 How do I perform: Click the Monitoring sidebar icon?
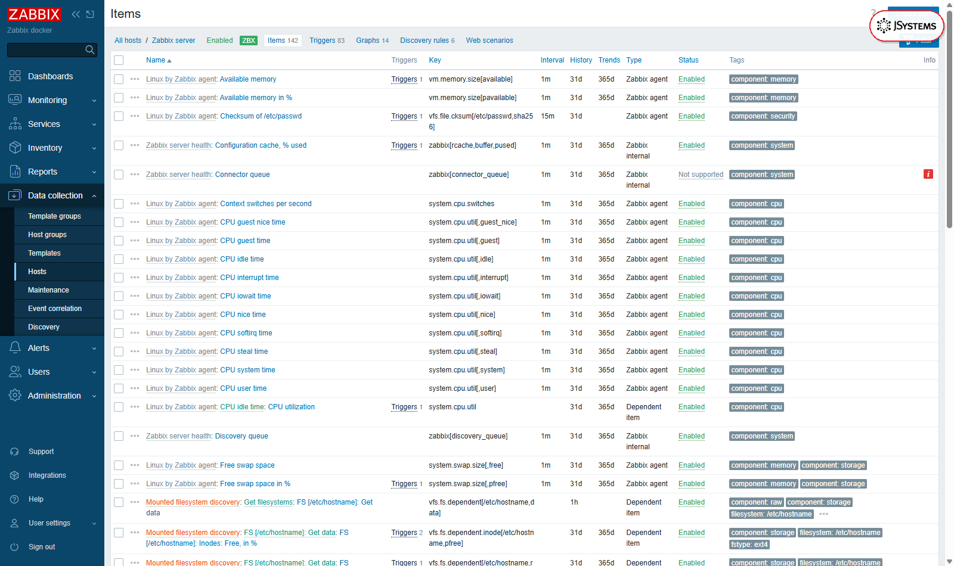pyautogui.click(x=15, y=100)
